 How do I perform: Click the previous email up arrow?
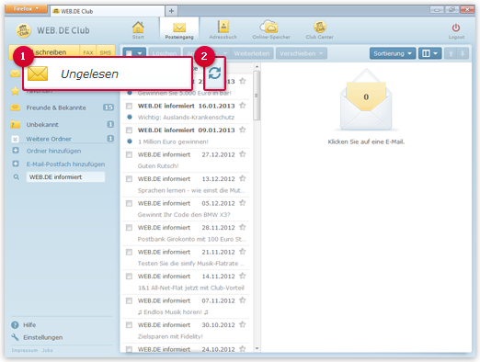tap(451, 53)
